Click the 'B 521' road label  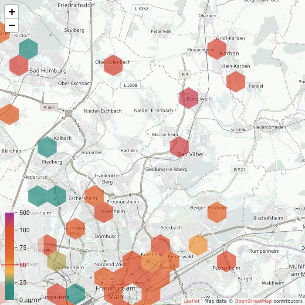[240, 169]
